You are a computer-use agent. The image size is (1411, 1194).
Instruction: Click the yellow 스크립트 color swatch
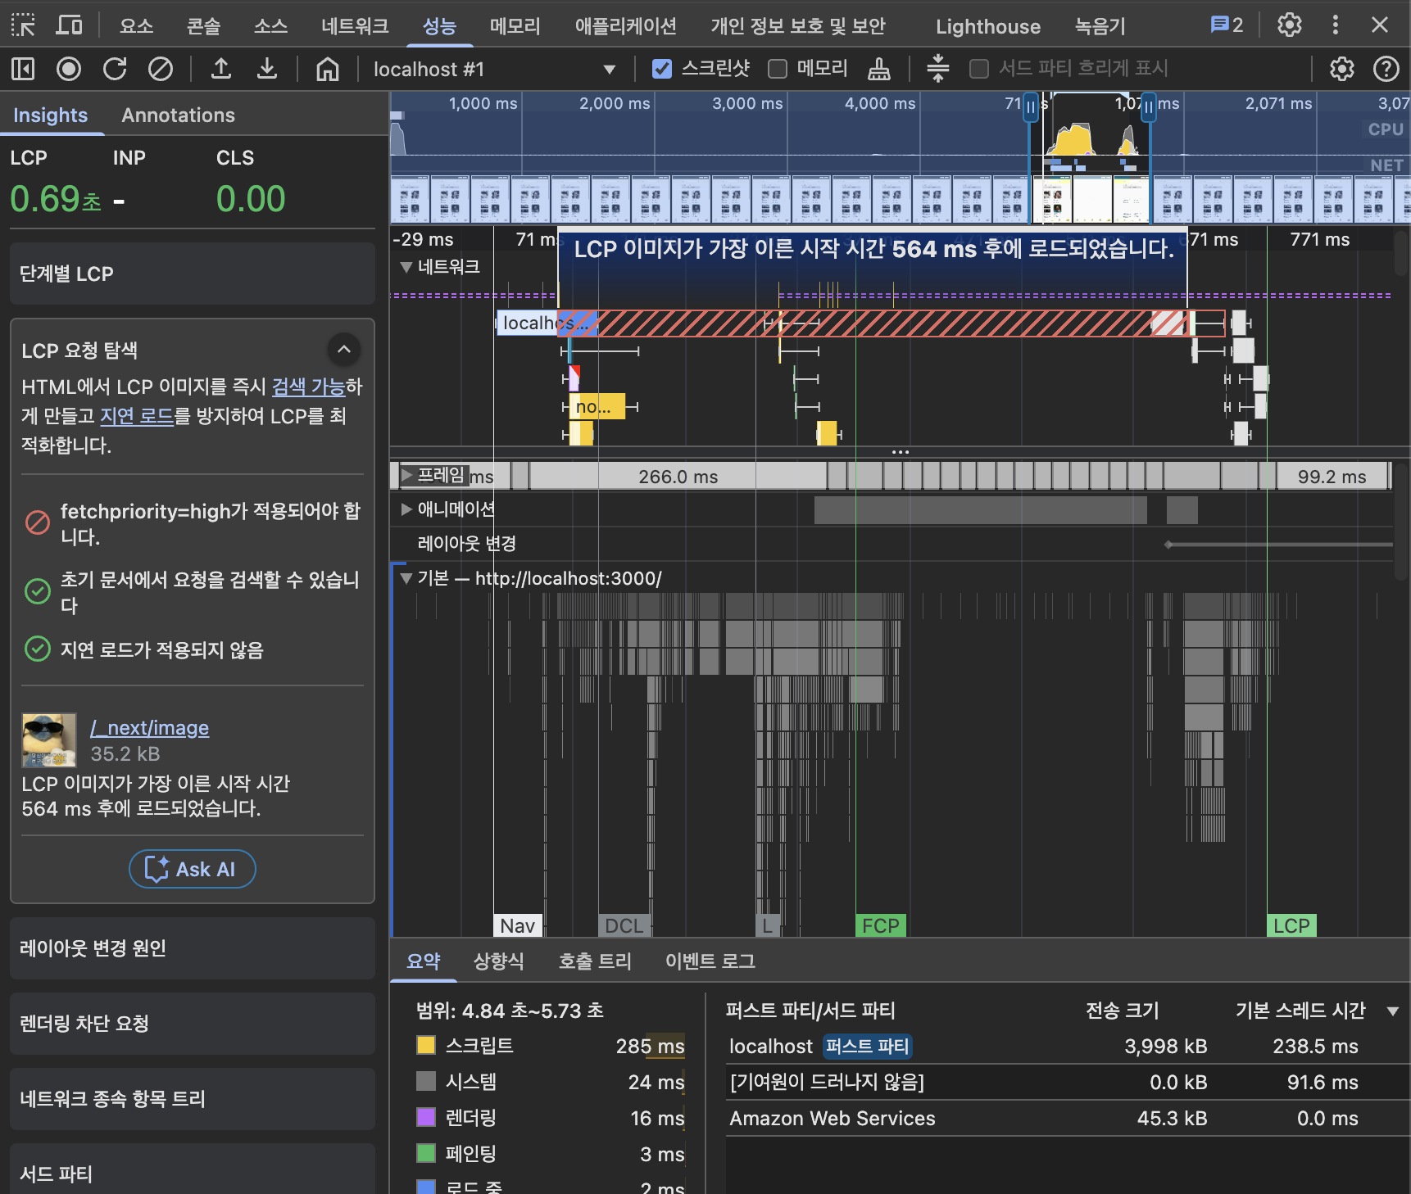(x=426, y=1046)
